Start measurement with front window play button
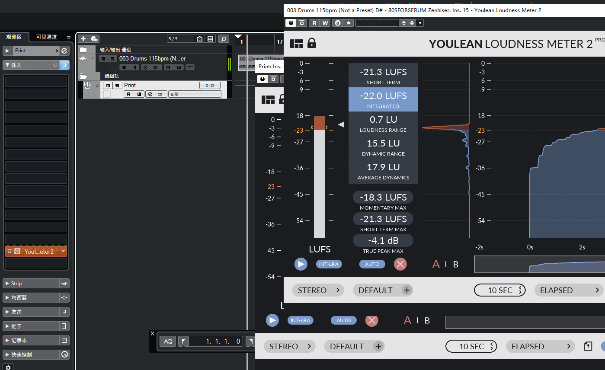The height and width of the screenshot is (370, 605). [x=301, y=264]
